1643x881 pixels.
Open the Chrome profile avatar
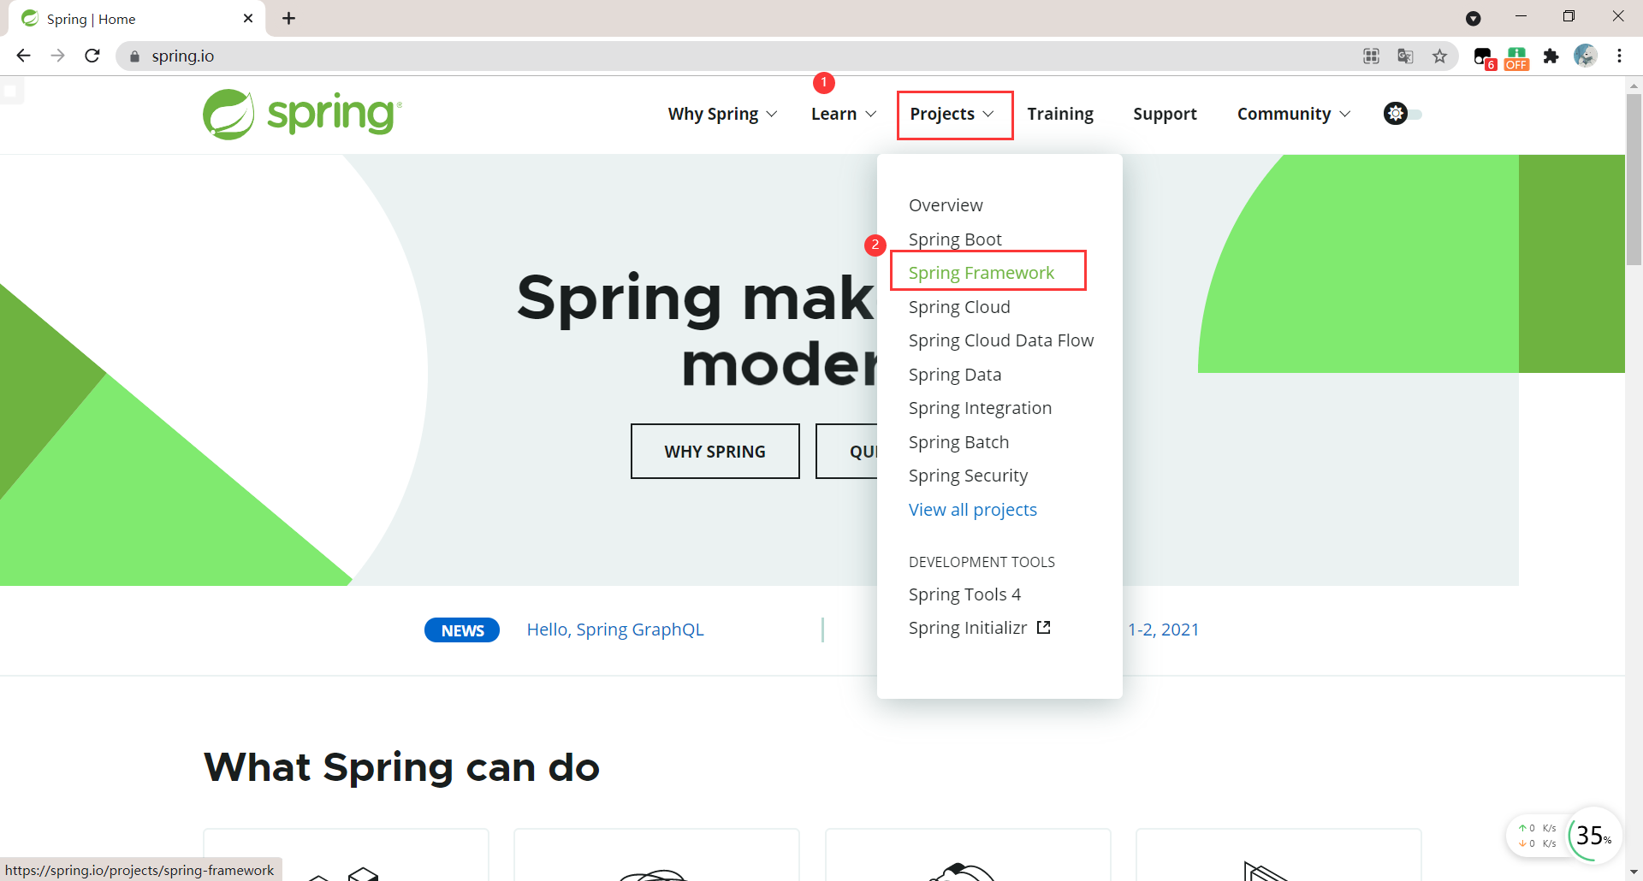(x=1585, y=56)
